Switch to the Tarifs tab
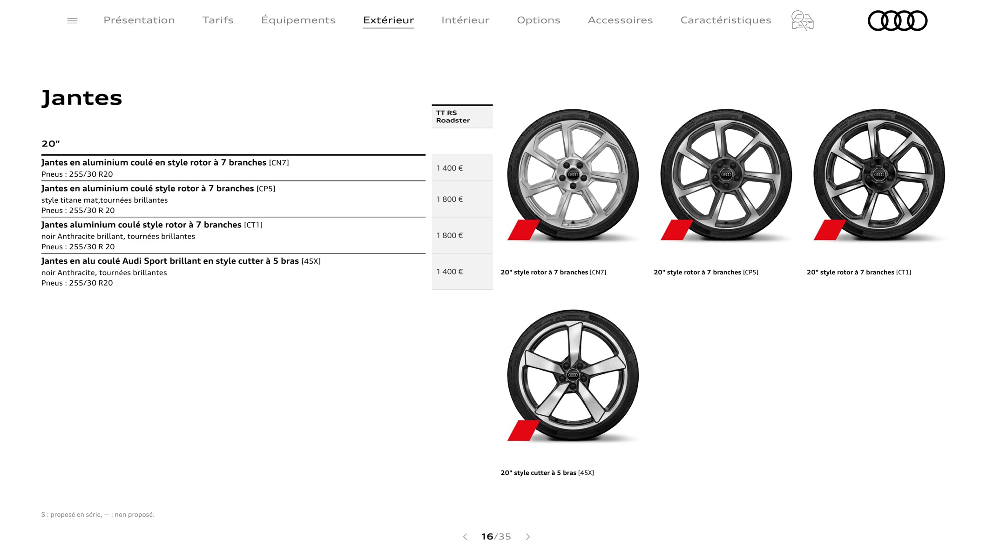Screen dimensions: 993x558 click(x=218, y=20)
